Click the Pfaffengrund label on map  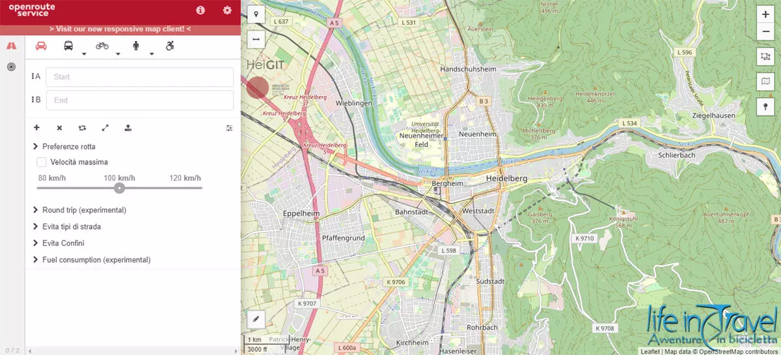(x=344, y=238)
